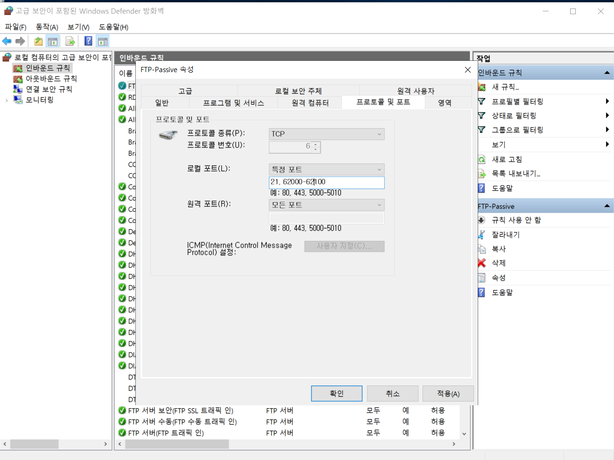Switch to the 영역 tab

point(445,103)
